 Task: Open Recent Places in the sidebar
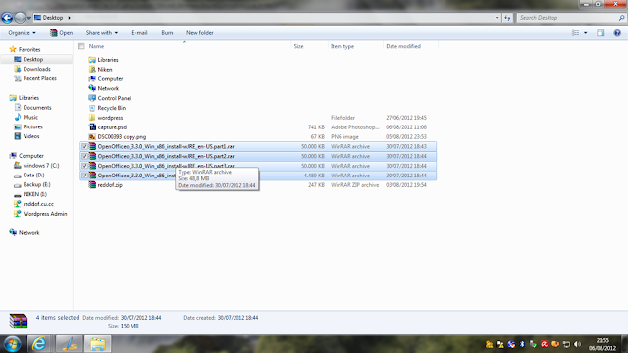(39, 78)
